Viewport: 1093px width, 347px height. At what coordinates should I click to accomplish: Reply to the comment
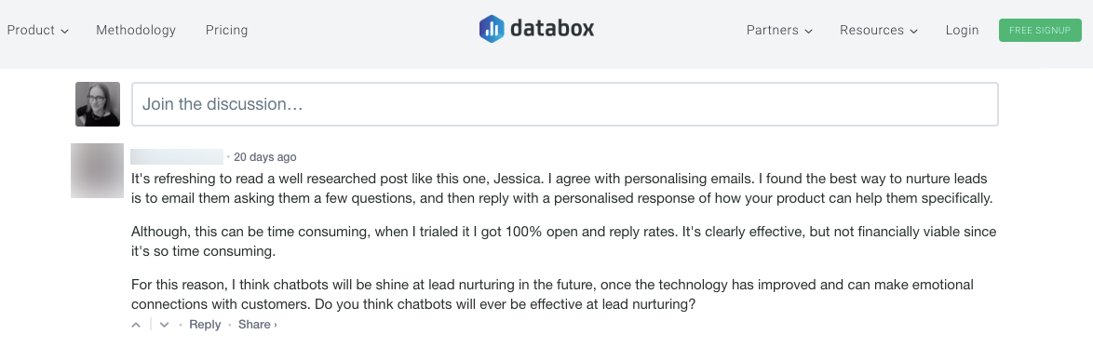[205, 325]
